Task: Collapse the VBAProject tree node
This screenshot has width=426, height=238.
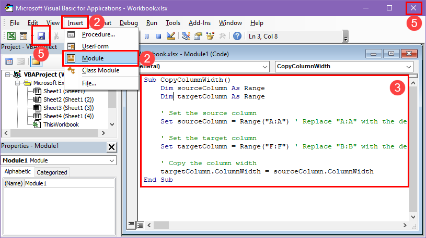Action: (8, 74)
